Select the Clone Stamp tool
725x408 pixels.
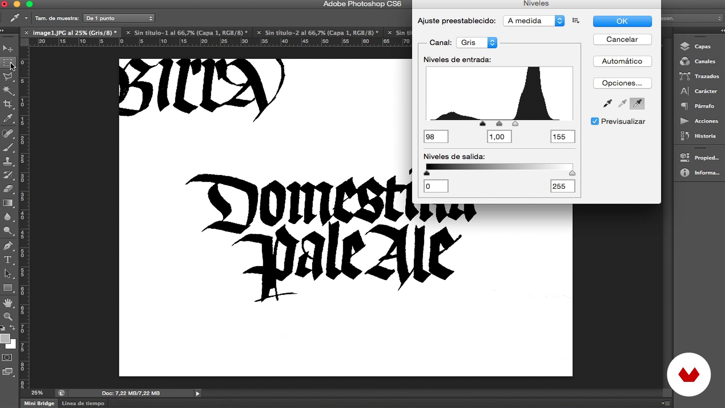(x=8, y=161)
